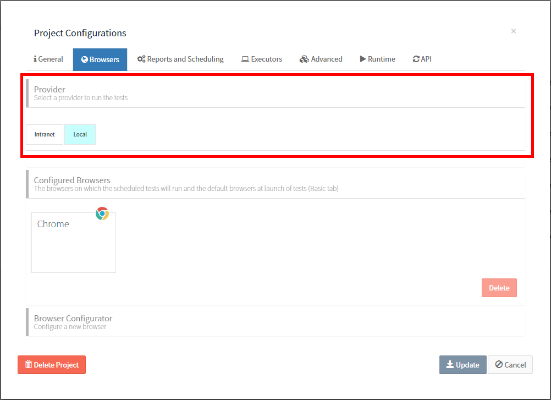Viewport: 551px width, 400px height.
Task: Click the pale red Delete button
Action: point(499,288)
